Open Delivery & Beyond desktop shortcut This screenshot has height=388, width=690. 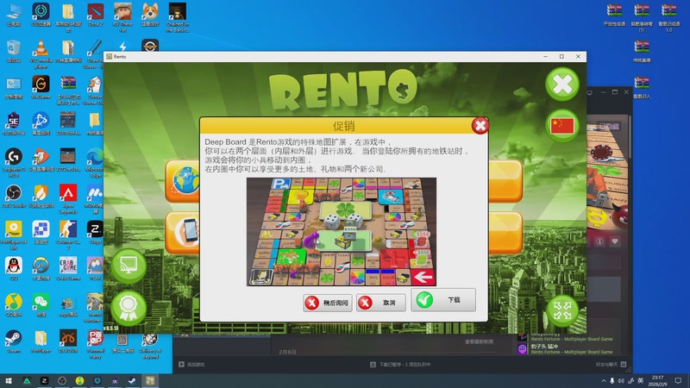149,346
